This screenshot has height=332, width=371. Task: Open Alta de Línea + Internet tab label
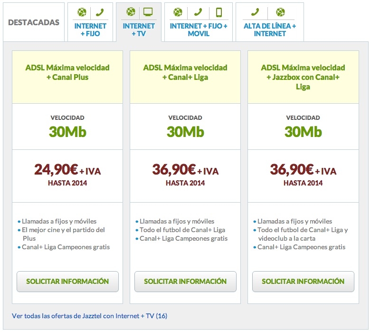click(270, 29)
